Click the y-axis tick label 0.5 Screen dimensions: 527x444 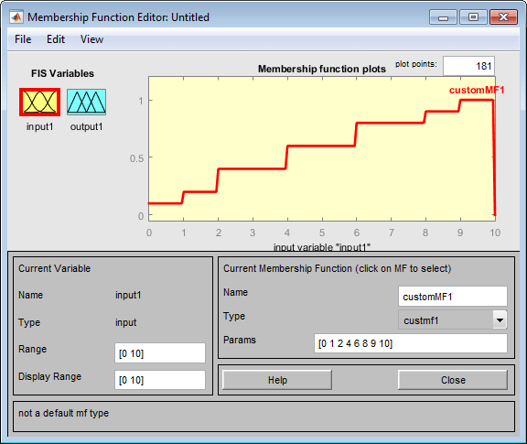click(x=136, y=158)
